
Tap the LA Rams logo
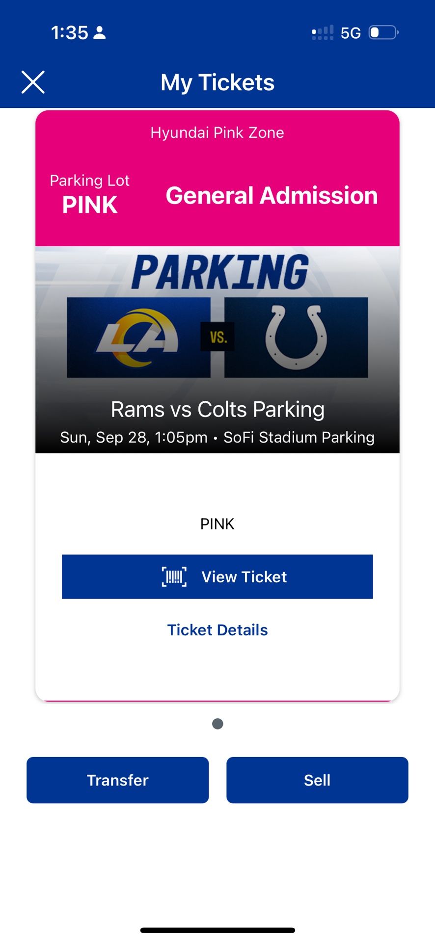click(x=138, y=337)
